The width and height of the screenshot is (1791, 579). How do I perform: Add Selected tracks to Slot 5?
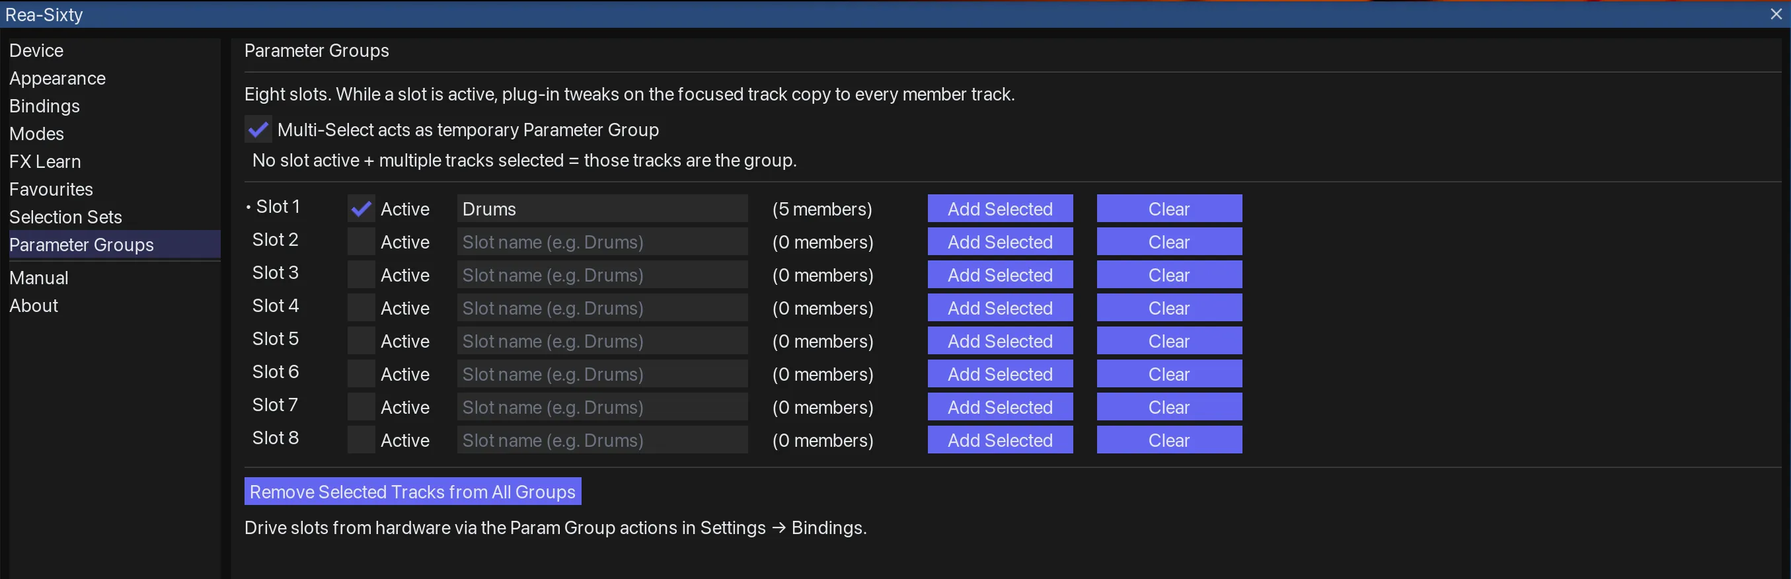[1000, 340]
